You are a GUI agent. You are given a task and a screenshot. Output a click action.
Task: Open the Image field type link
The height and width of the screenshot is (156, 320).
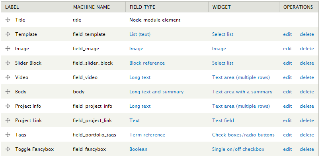[x=136, y=49]
